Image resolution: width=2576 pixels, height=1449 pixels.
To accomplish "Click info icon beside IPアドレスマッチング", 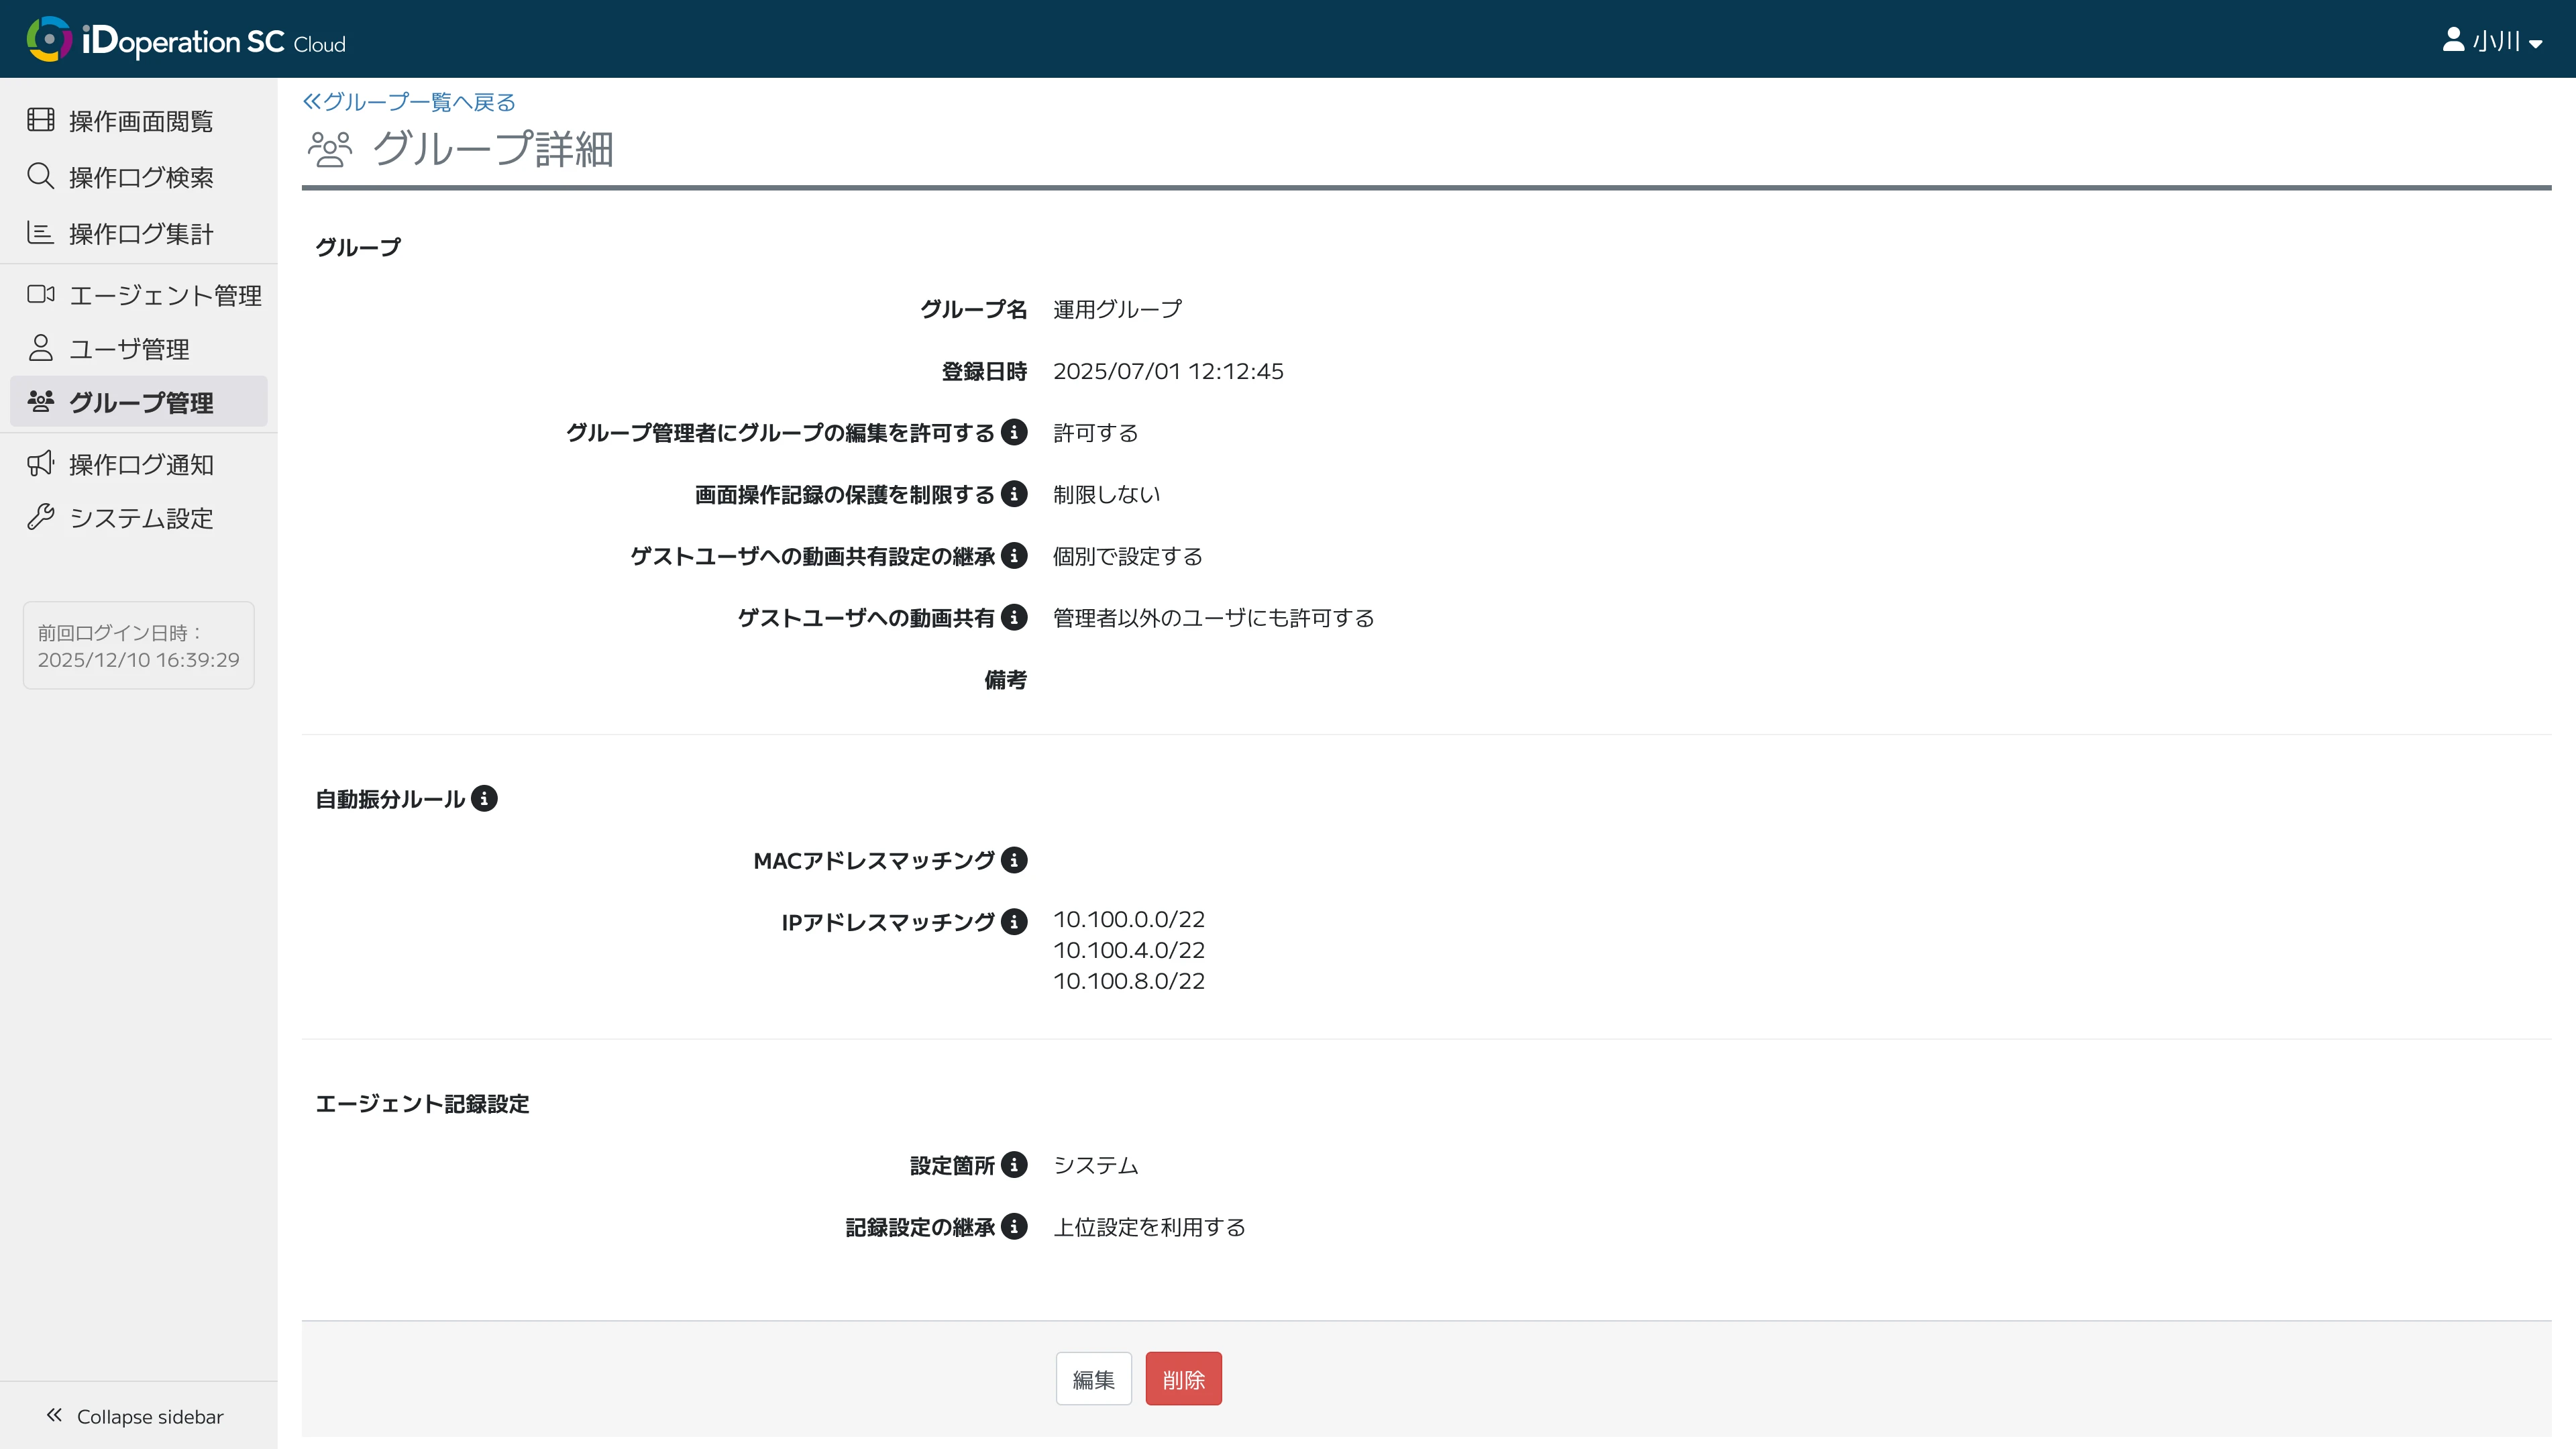I will (1014, 922).
